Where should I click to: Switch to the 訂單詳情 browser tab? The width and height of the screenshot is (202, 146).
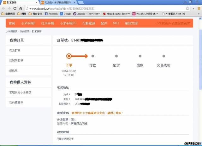pos(19,3)
